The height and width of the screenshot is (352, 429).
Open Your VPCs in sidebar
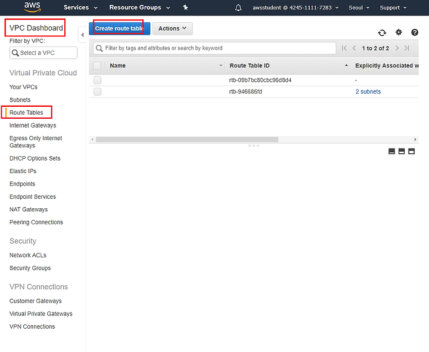click(x=23, y=87)
